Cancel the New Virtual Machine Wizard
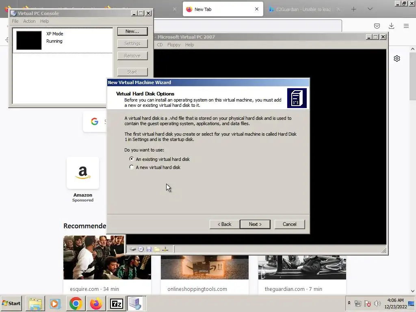Viewport: 416px width, 312px height. point(289,224)
